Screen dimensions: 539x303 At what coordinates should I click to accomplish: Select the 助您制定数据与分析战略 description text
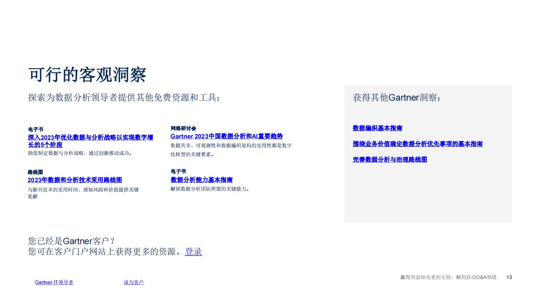tap(80, 153)
